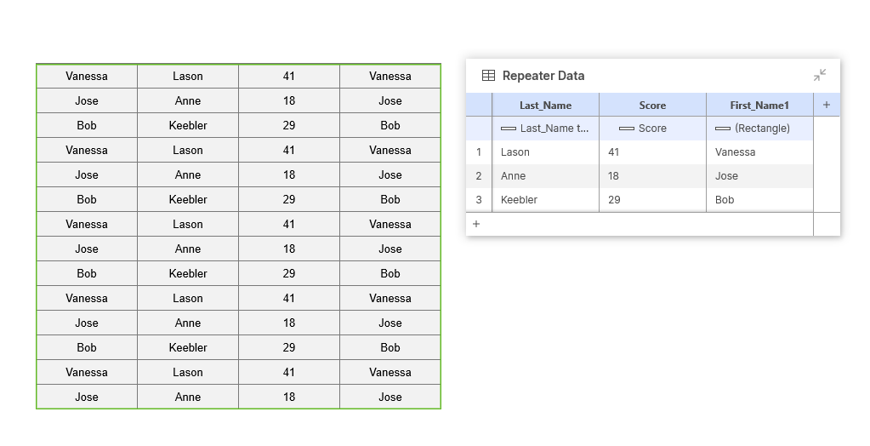
Task: Edit the Keebler cell in Repeater Data
Action: [x=545, y=200]
